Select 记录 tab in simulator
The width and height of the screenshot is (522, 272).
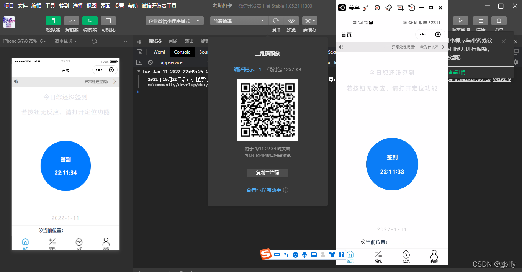pyautogui.click(x=79, y=244)
